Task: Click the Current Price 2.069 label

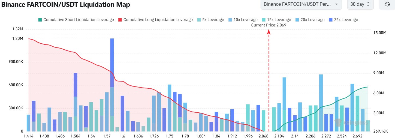Action: click(x=269, y=25)
